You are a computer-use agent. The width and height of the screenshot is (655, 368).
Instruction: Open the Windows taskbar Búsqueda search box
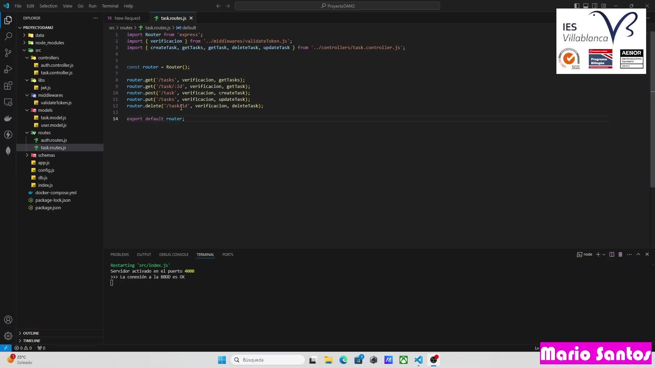(268, 360)
